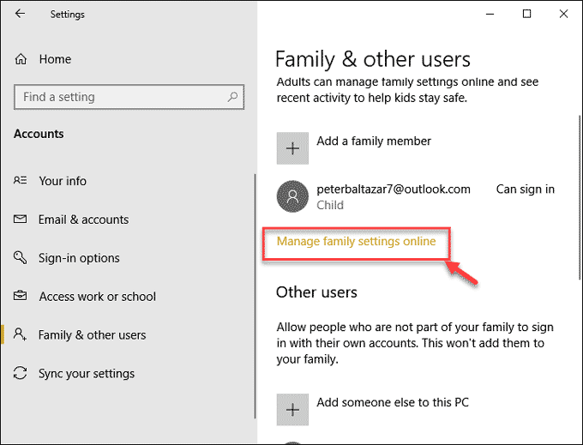Open Your info page
Screen dimensions: 583x445
[63, 181]
